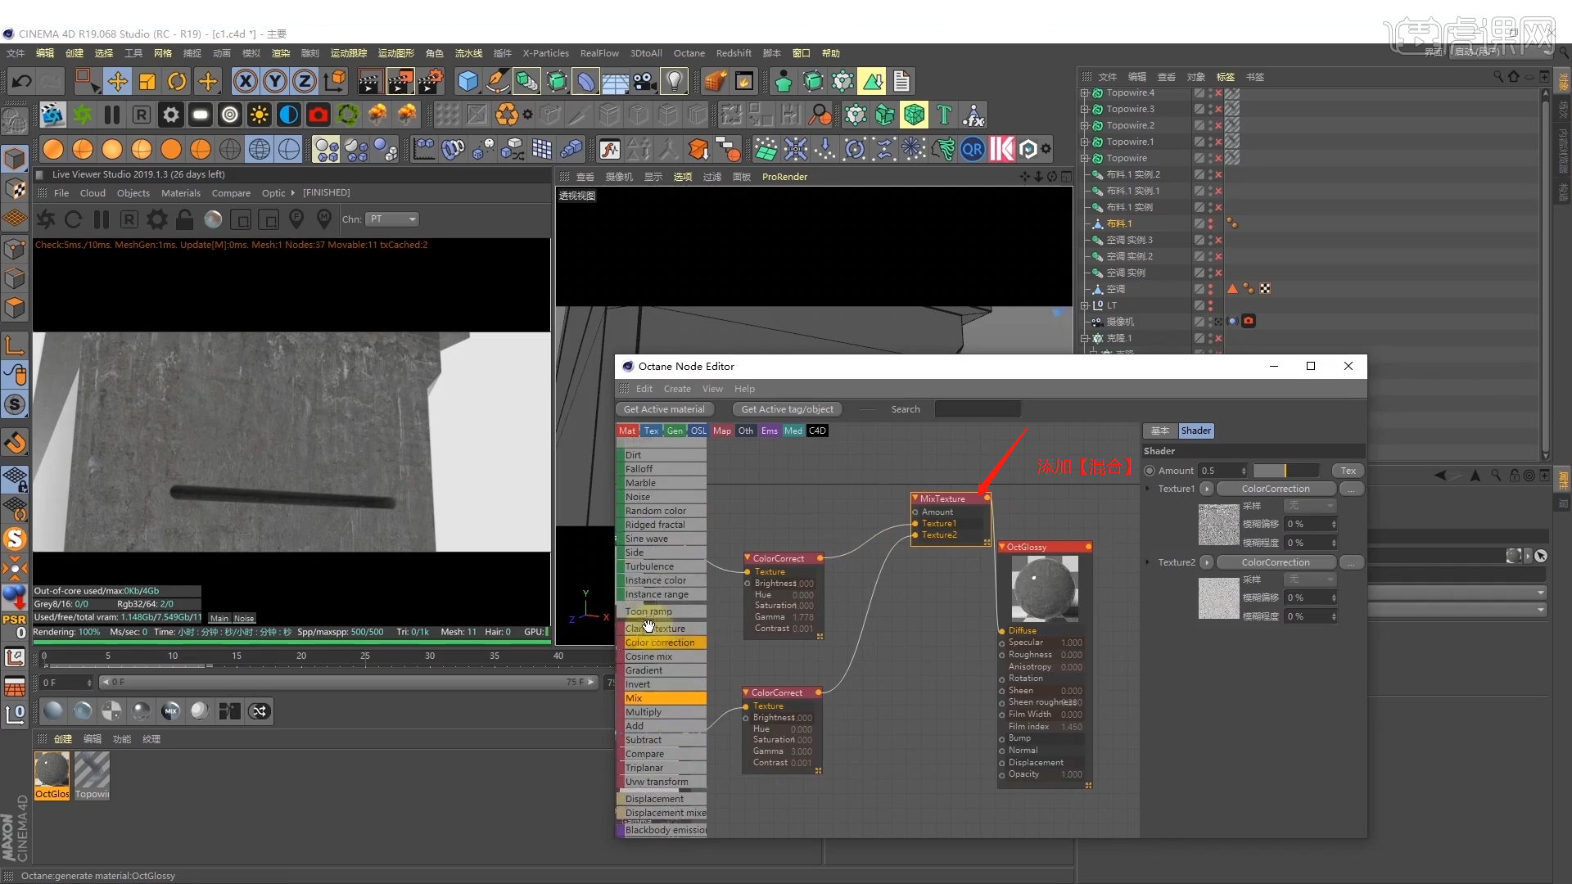Screen dimensions: 1572x884
Task: Select the OctGlossy material thumbnail
Action: pyautogui.click(x=52, y=775)
